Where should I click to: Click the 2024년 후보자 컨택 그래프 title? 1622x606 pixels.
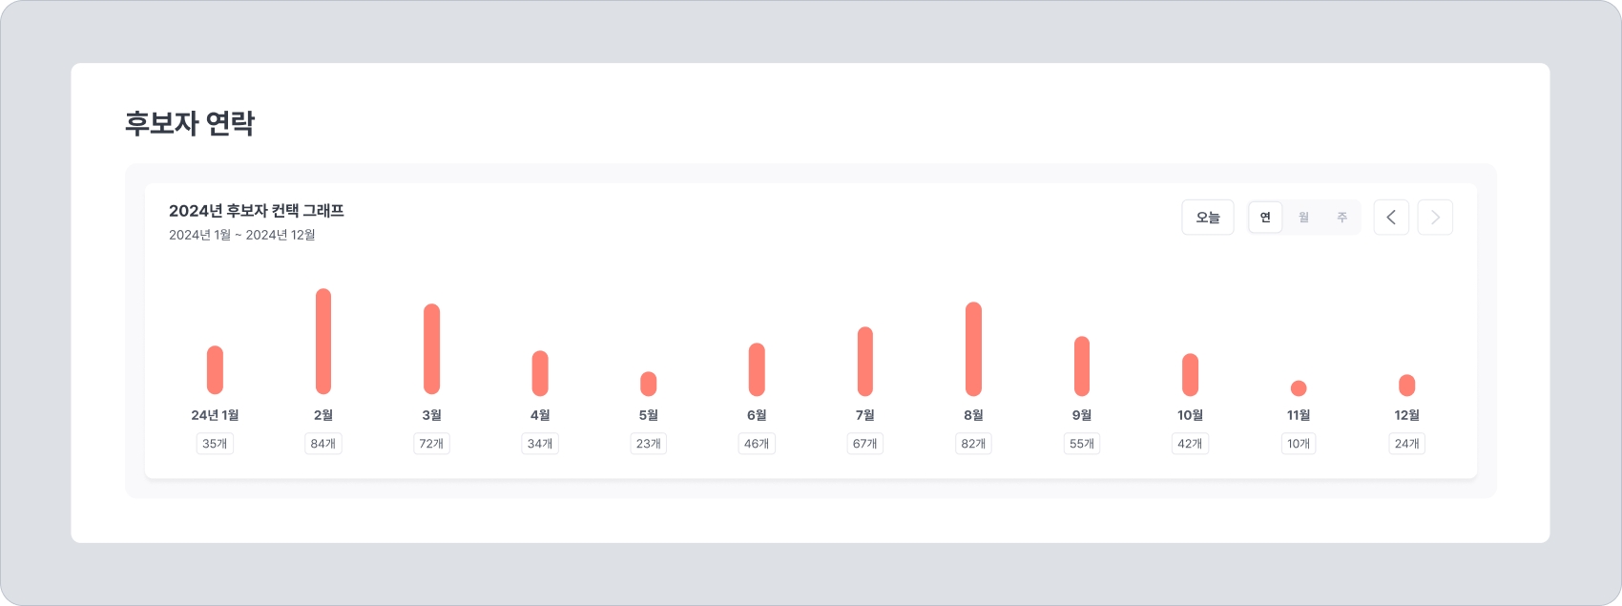click(257, 211)
